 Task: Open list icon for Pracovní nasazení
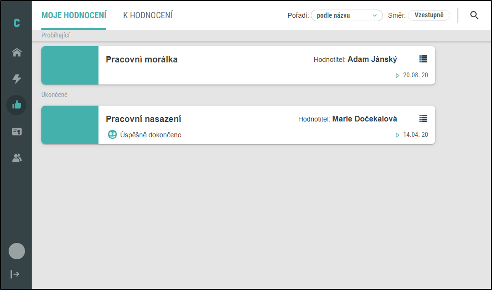423,118
